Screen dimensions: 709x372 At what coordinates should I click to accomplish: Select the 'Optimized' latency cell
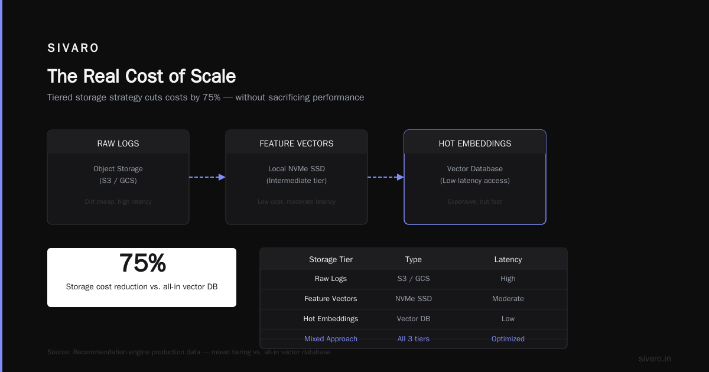(x=508, y=339)
